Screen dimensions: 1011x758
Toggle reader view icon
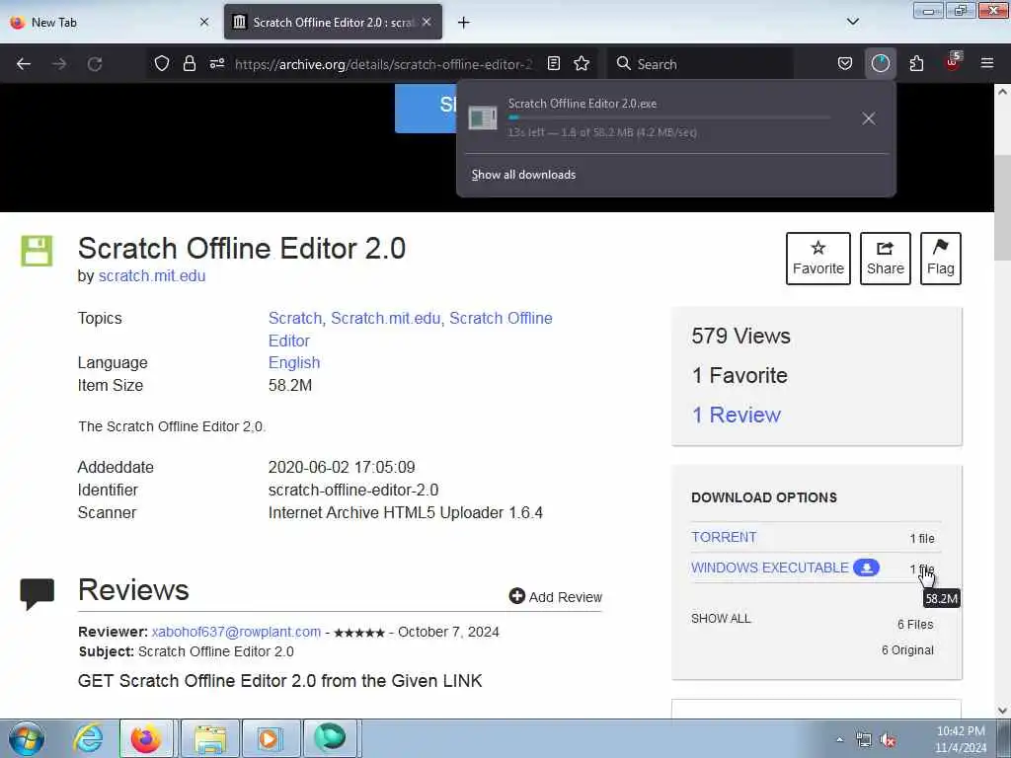(x=553, y=64)
